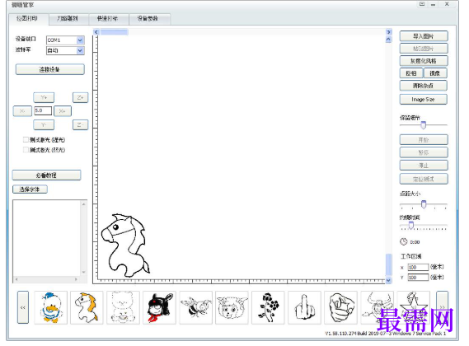Choose the teddy bear outline thumbnail
Image resolution: width=469 pixels, height=346 pixels.
tap(123, 307)
